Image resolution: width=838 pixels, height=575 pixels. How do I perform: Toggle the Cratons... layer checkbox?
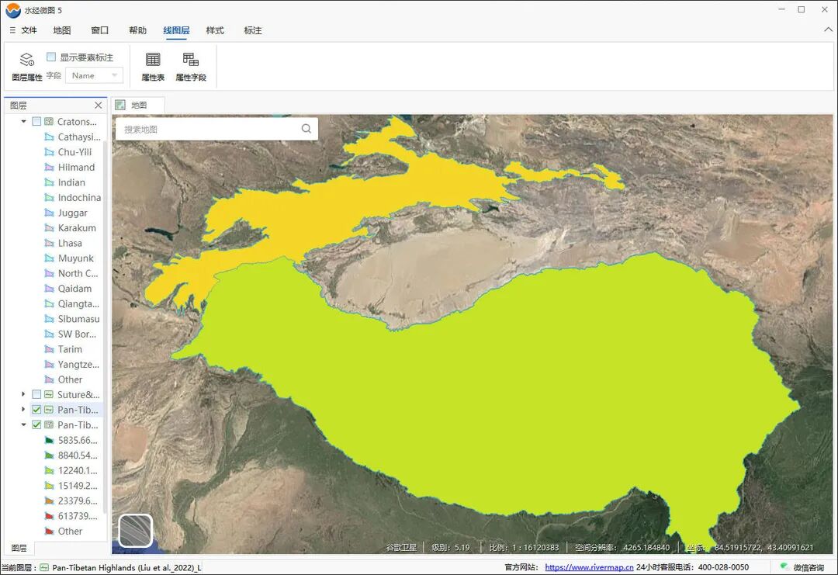(x=36, y=121)
